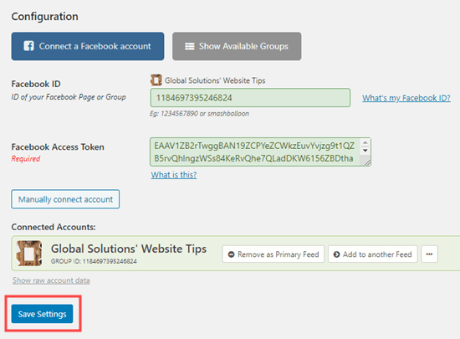Open the What is this? link
This screenshot has width=460, height=339.
point(174,175)
